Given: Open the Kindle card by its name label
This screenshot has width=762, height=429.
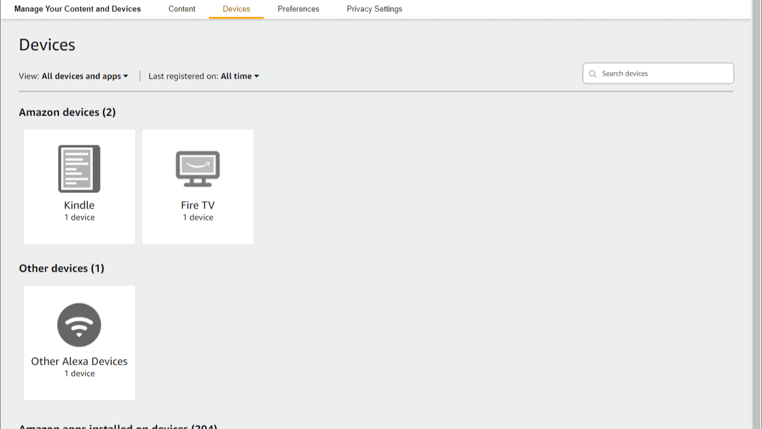Looking at the screenshot, I should click(79, 205).
